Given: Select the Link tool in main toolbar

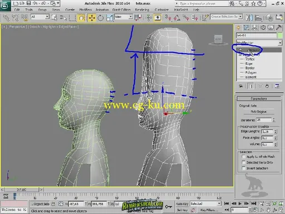Looking at the screenshot, I should click(x=6, y=18).
